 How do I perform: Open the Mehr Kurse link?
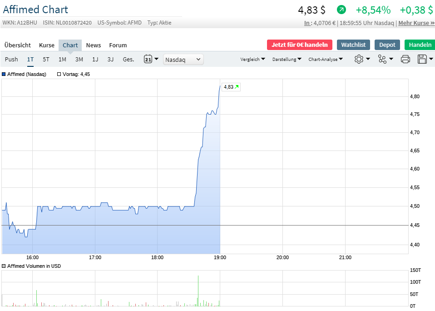416,23
